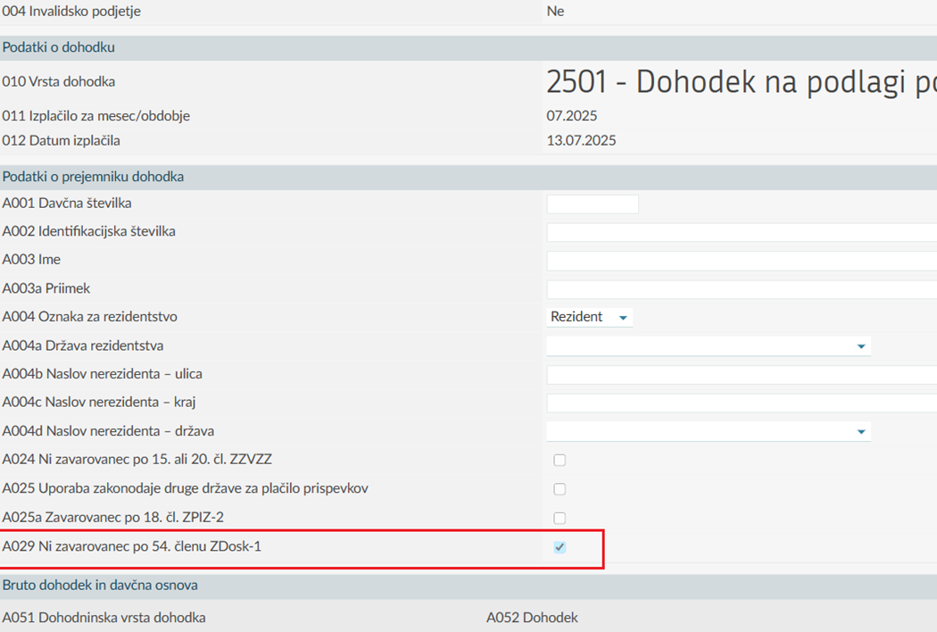
Task: Click the 010 Vrsta dohodka label
Action: point(59,82)
